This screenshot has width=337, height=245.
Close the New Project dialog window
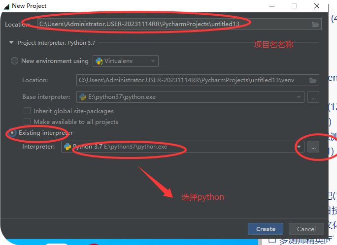tap(317, 6)
